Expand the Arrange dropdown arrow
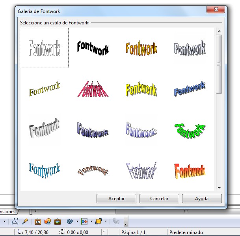Screen dimensions: 240x236 pyautogui.click(x=106, y=221)
